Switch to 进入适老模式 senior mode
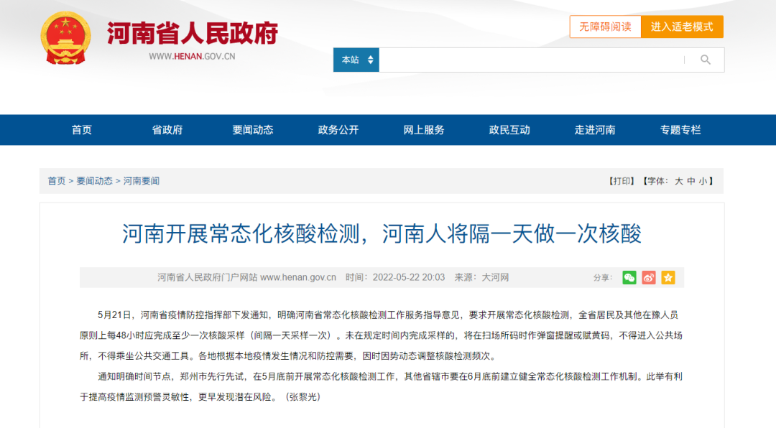Image resolution: width=776 pixels, height=428 pixels. [682, 27]
